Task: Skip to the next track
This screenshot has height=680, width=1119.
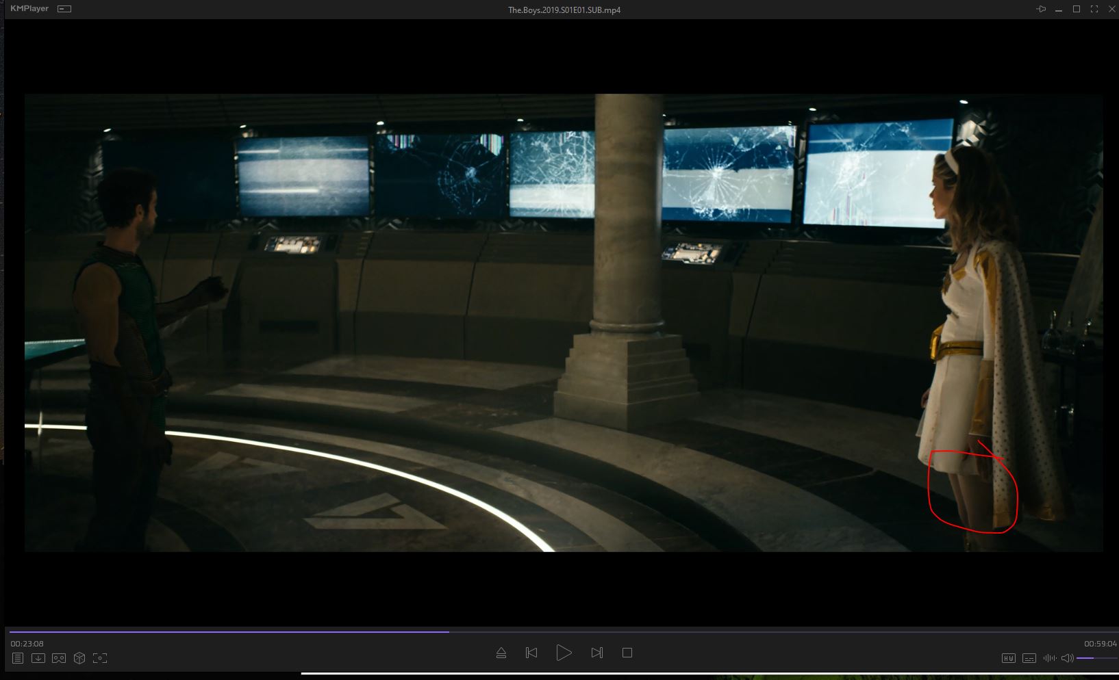Action: click(596, 653)
